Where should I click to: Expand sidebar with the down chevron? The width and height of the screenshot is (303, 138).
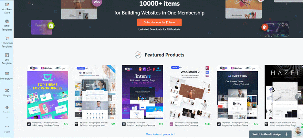pos(7,118)
